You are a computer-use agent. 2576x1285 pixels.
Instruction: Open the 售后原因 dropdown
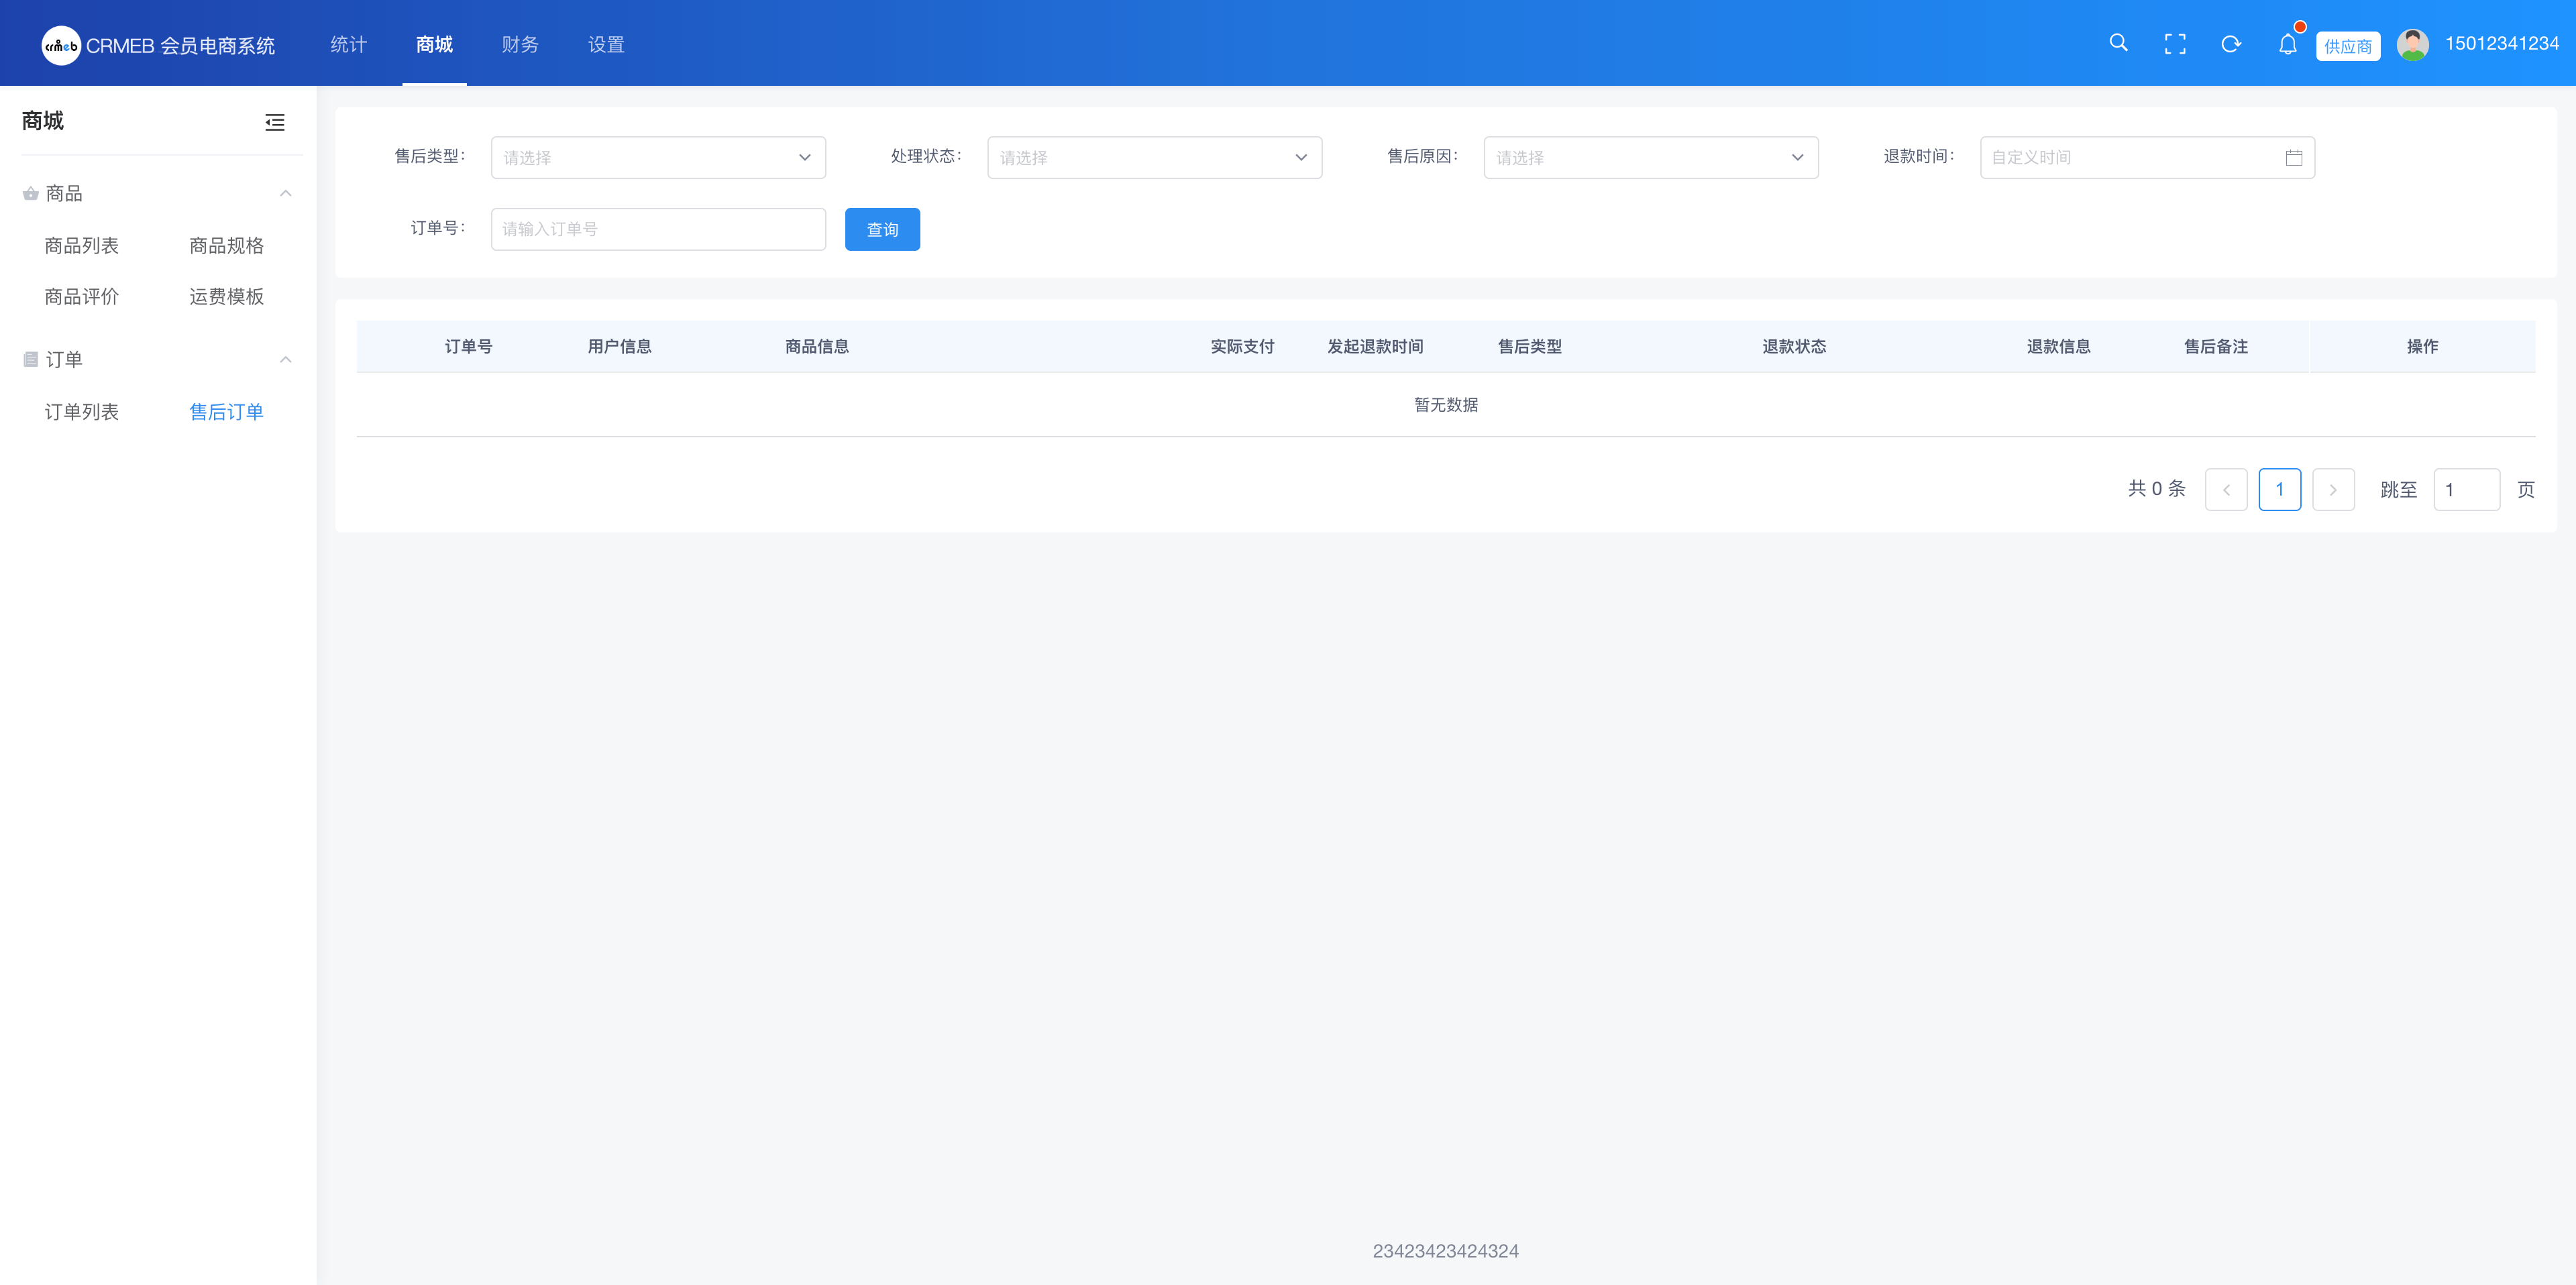(1650, 158)
